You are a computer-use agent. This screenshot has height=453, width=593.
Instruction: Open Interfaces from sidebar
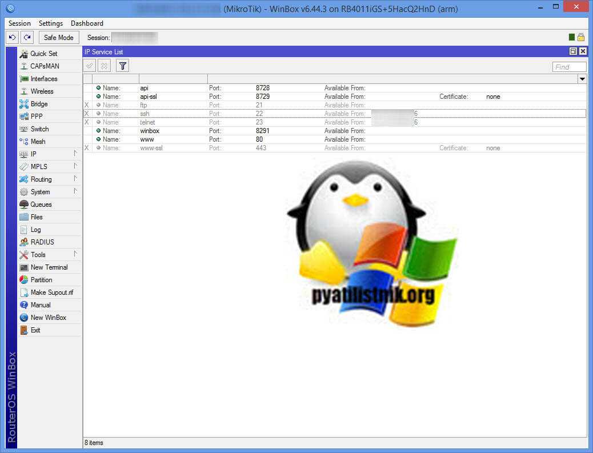click(x=50, y=79)
